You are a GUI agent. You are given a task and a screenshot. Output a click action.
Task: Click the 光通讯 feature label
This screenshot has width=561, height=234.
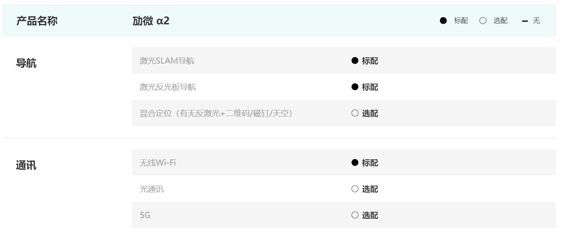point(152,189)
